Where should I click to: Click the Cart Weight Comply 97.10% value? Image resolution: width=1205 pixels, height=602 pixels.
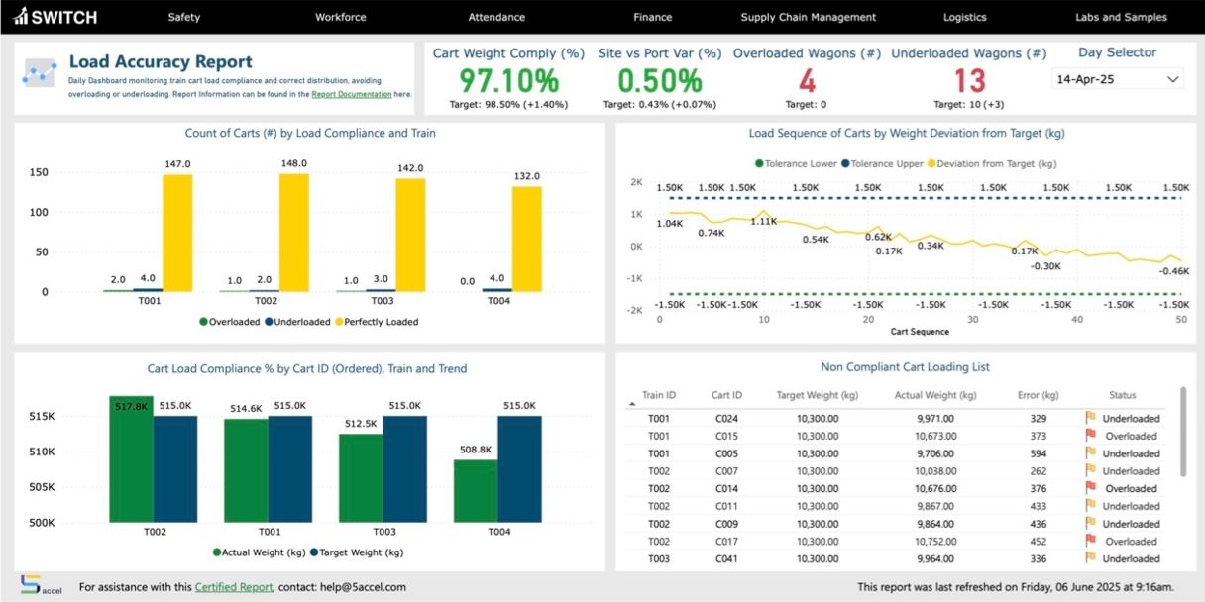pos(508,80)
